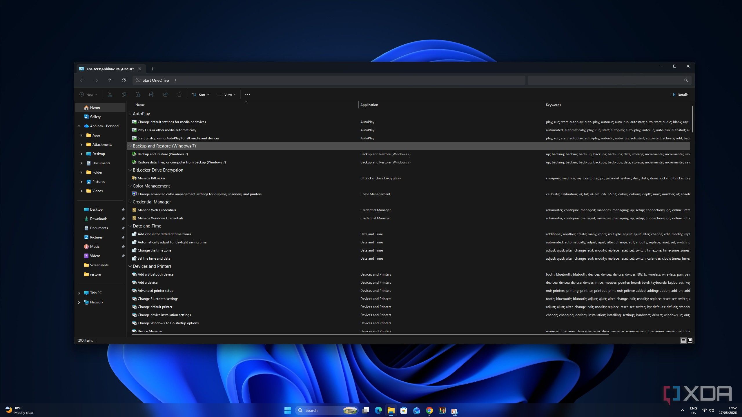Select Home in the navigation pane
The height and width of the screenshot is (417, 742).
pos(100,108)
